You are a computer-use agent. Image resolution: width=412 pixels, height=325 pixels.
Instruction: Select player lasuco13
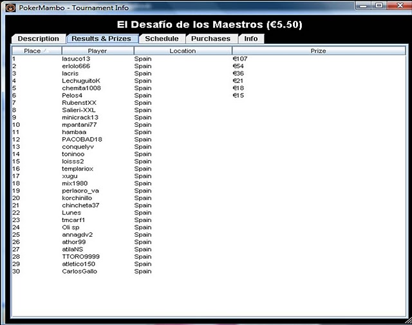pyautogui.click(x=76, y=59)
